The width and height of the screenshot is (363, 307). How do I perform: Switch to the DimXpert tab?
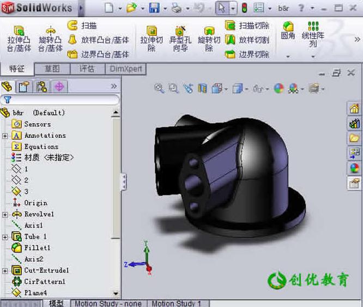(126, 69)
